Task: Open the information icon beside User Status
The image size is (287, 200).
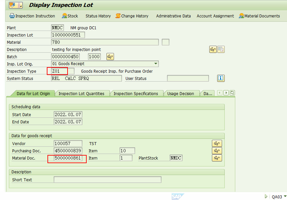Action: 221,78
